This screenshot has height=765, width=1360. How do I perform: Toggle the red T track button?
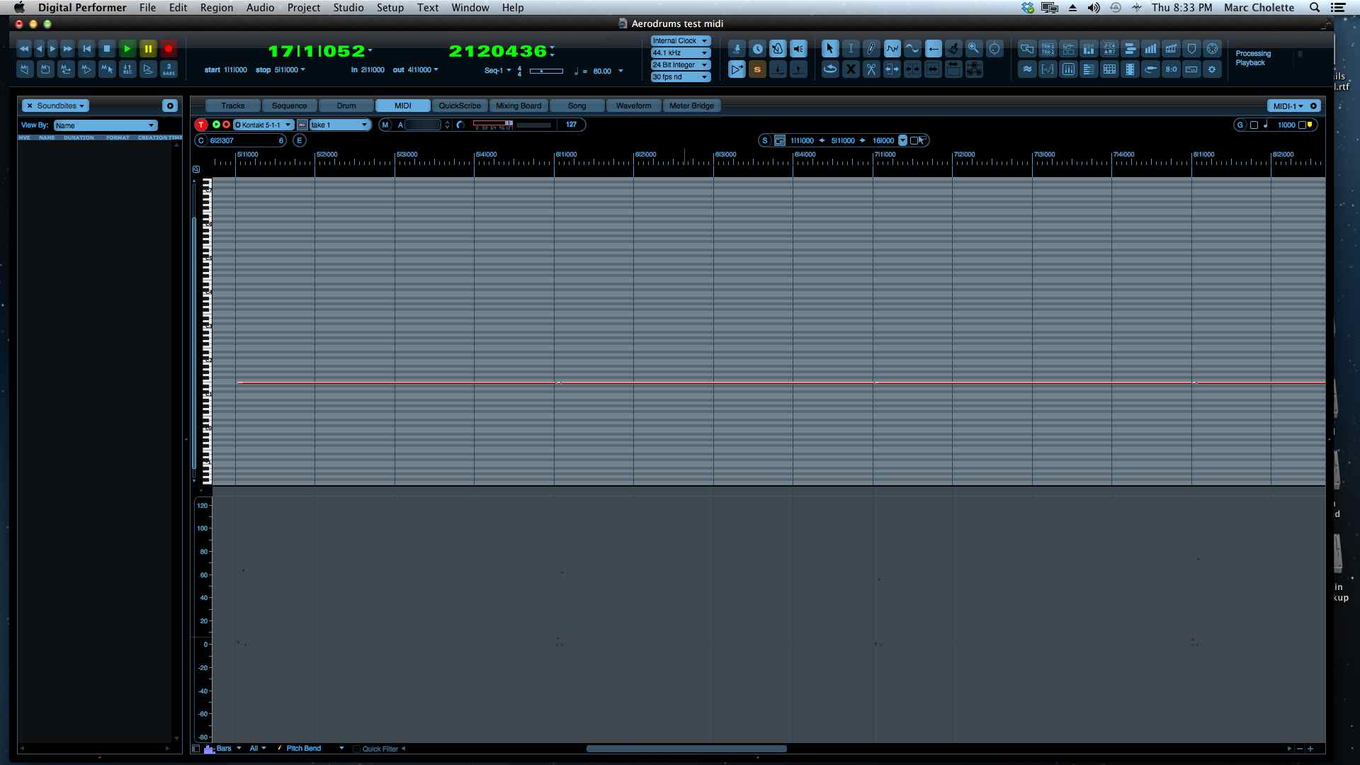coord(201,125)
